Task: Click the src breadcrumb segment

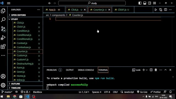Action: 47,15
